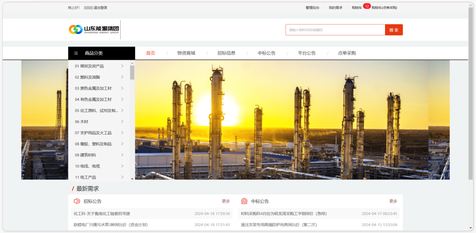This screenshot has height=233, width=476.
Task: Click the medal icon next to 中标公告
Action: tap(244, 201)
